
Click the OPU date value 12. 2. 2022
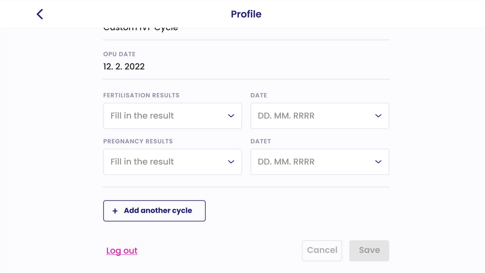coord(124,67)
